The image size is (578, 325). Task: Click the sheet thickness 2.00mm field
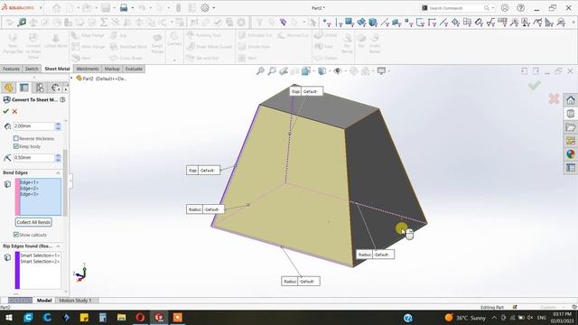pos(34,126)
